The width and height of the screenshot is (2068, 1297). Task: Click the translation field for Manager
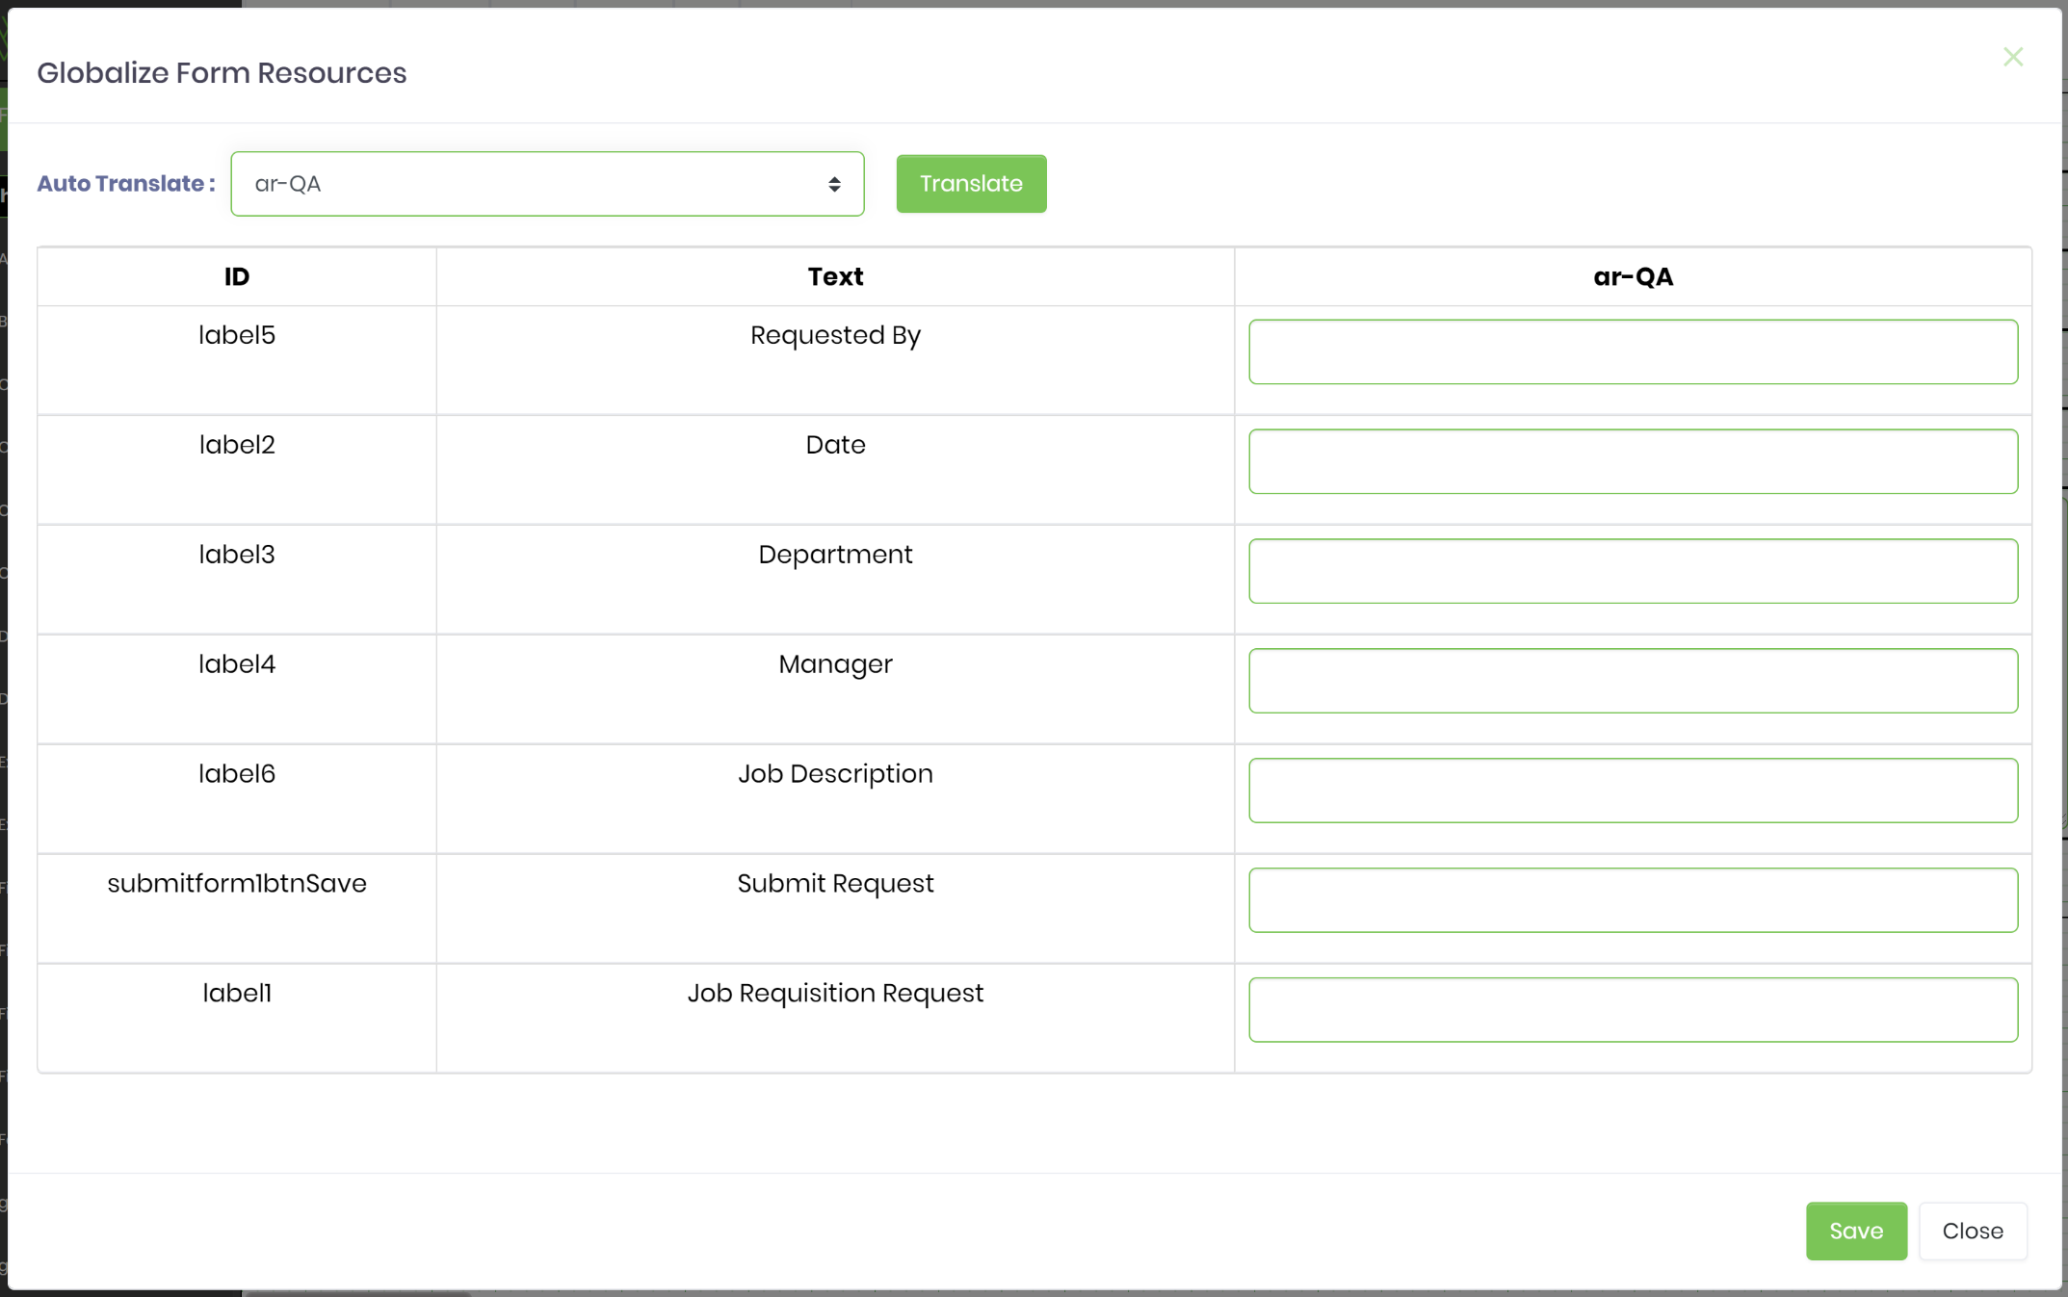(x=1633, y=681)
